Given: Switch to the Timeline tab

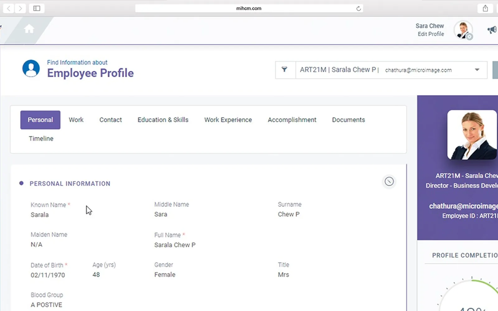Looking at the screenshot, I should click(41, 138).
